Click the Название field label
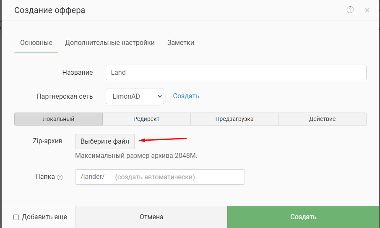This screenshot has height=228, width=380. pyautogui.click(x=78, y=72)
